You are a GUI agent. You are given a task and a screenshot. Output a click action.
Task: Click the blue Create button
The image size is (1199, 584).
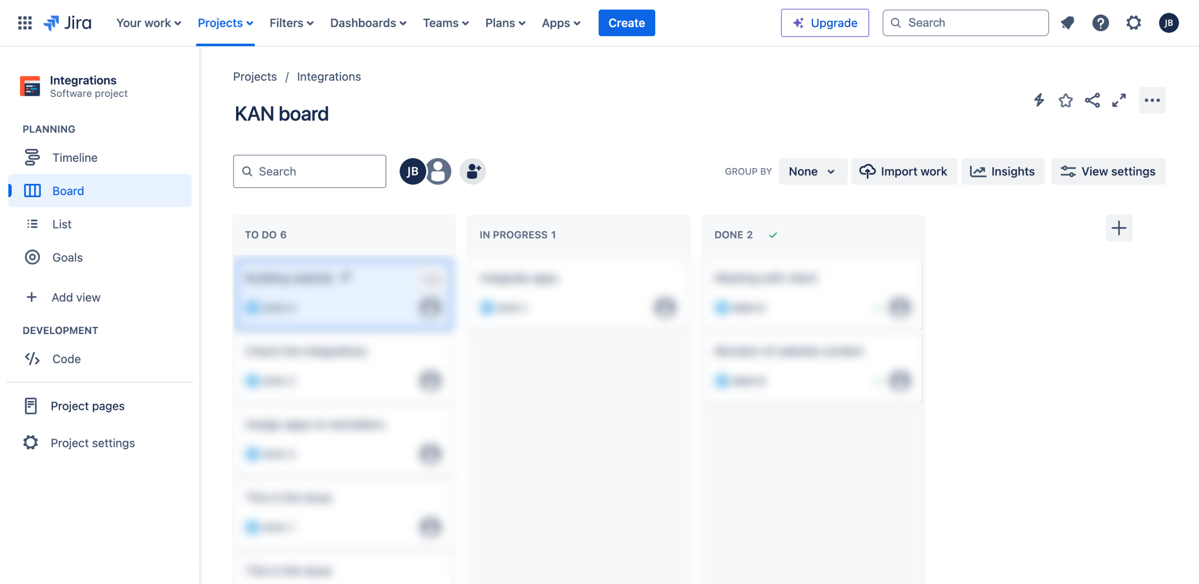click(x=626, y=23)
